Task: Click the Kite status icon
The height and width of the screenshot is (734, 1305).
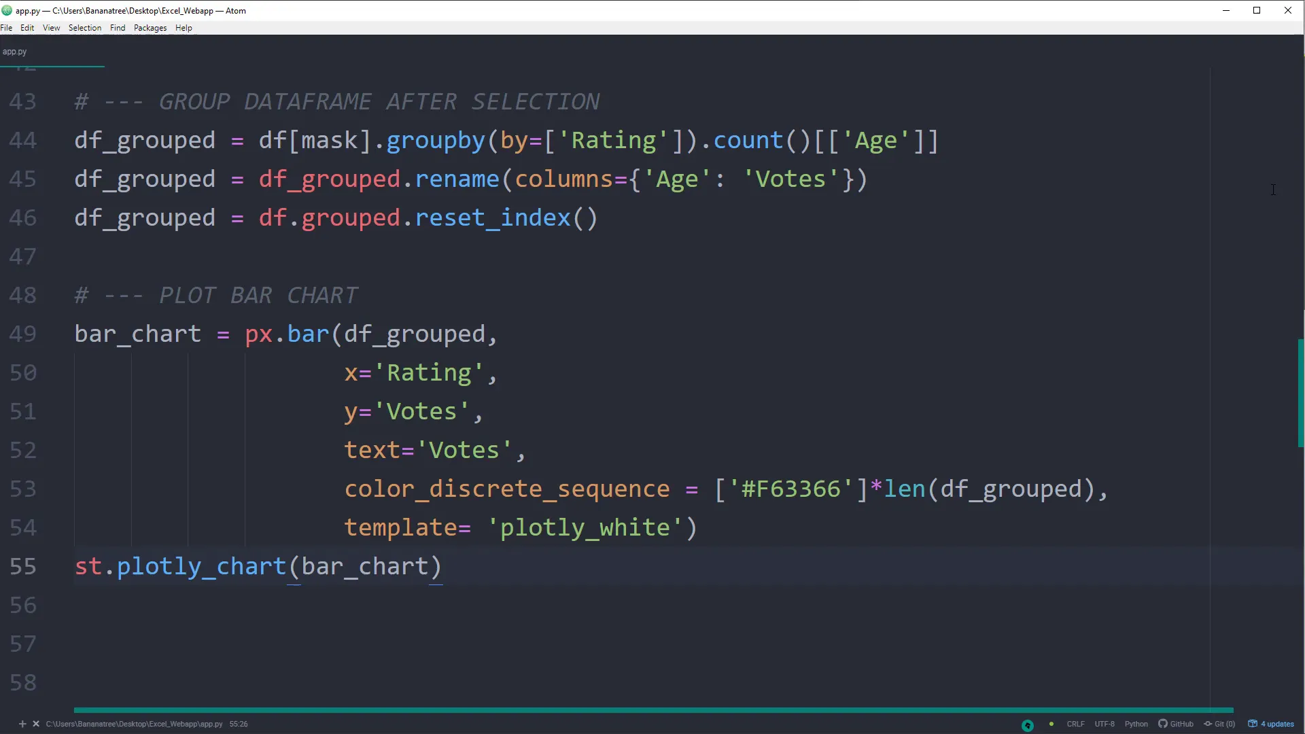Action: pos(1027,724)
